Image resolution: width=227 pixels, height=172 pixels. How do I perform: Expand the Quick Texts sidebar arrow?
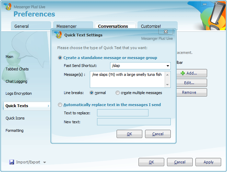point(48,106)
